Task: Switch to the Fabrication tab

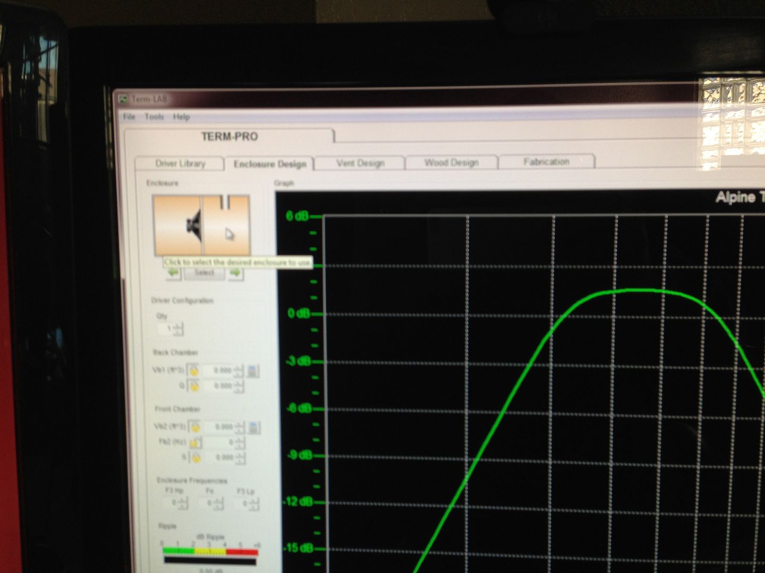Action: [x=546, y=161]
